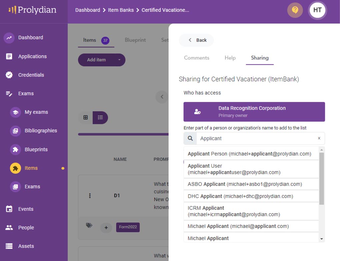Open Credentials in the sidebar

[x=31, y=75]
